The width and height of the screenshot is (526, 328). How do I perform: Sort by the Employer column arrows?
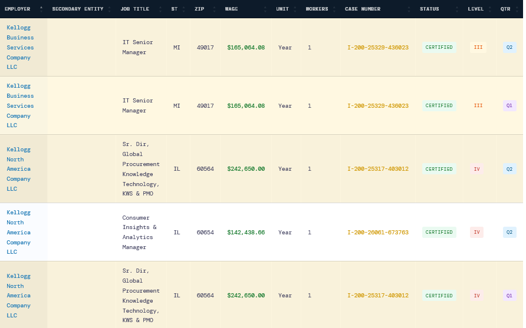(41, 9)
